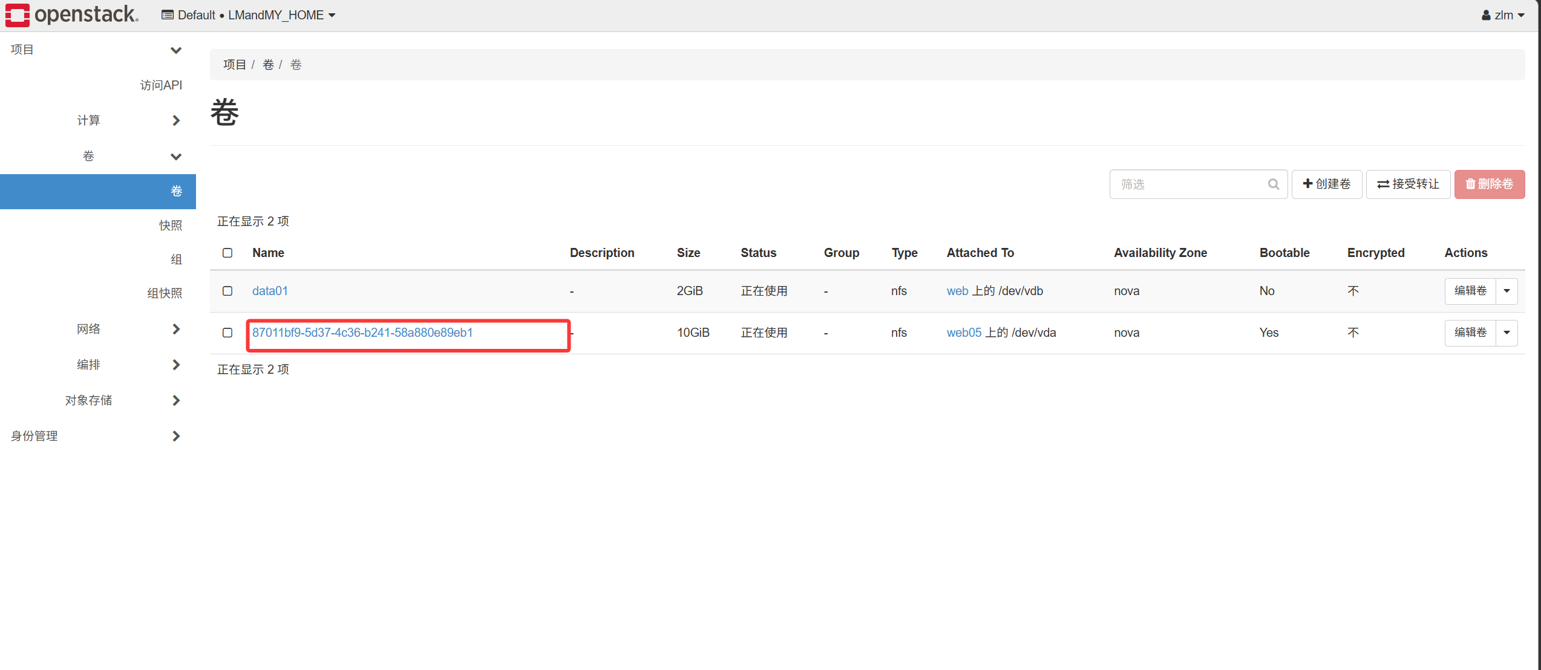The width and height of the screenshot is (1541, 670).
Task: Open the data01 volume link
Action: (x=270, y=291)
